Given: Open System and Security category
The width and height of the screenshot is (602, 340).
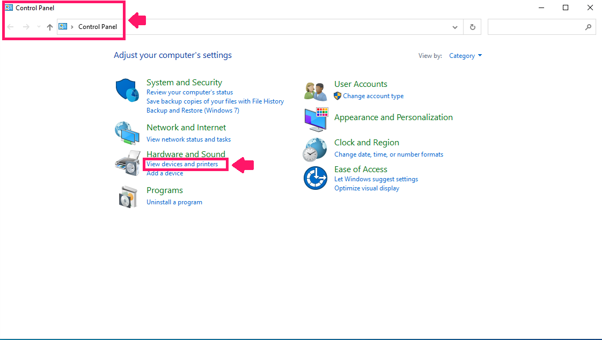Looking at the screenshot, I should pos(184,83).
